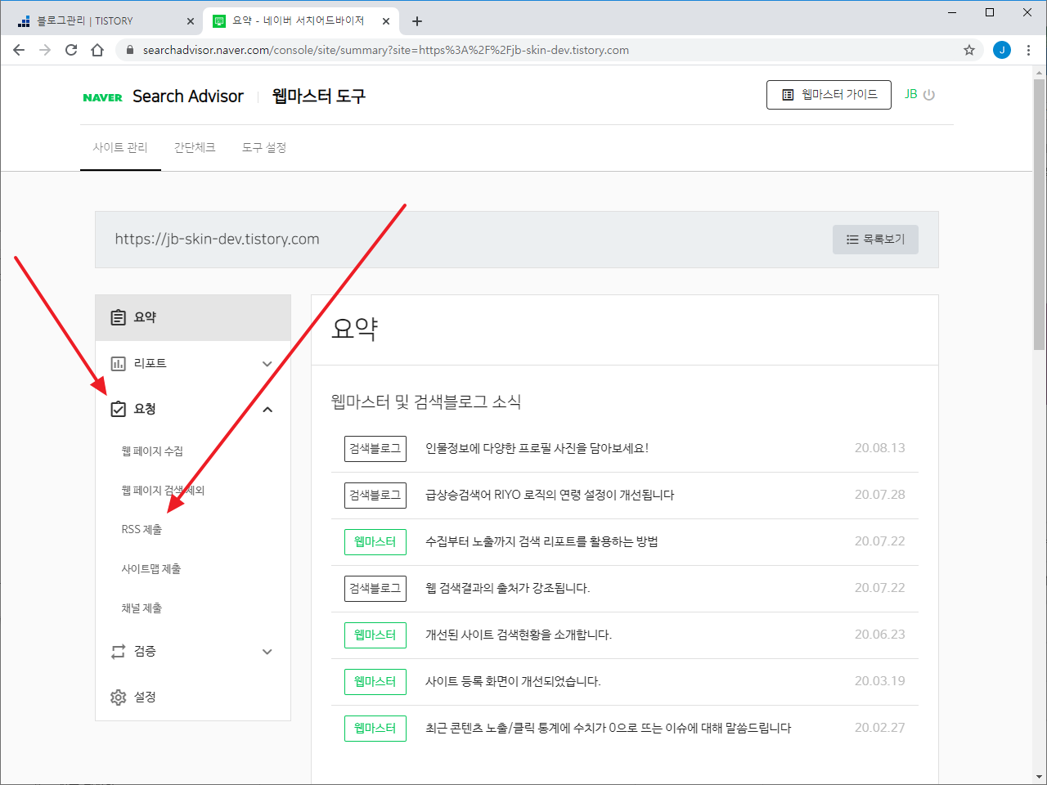The height and width of the screenshot is (785, 1047).
Task: Click the JB user link
Action: [x=910, y=95]
